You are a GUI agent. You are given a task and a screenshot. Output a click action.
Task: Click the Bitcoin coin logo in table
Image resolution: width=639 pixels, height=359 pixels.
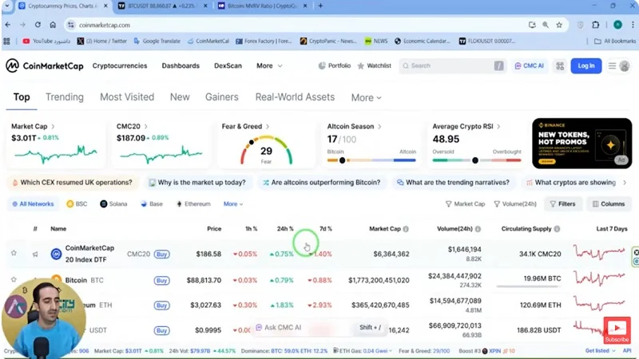click(x=56, y=281)
